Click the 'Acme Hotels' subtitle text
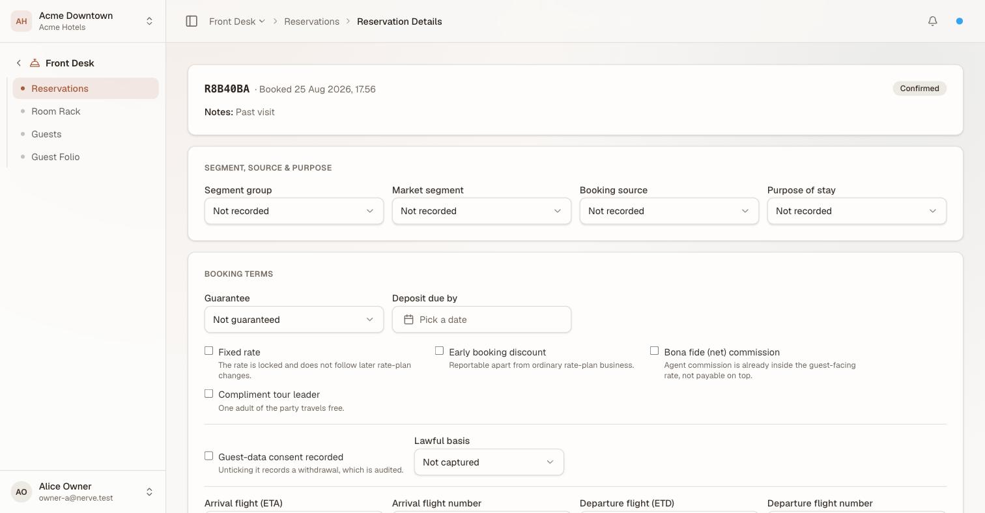The height and width of the screenshot is (513, 985). (x=62, y=27)
